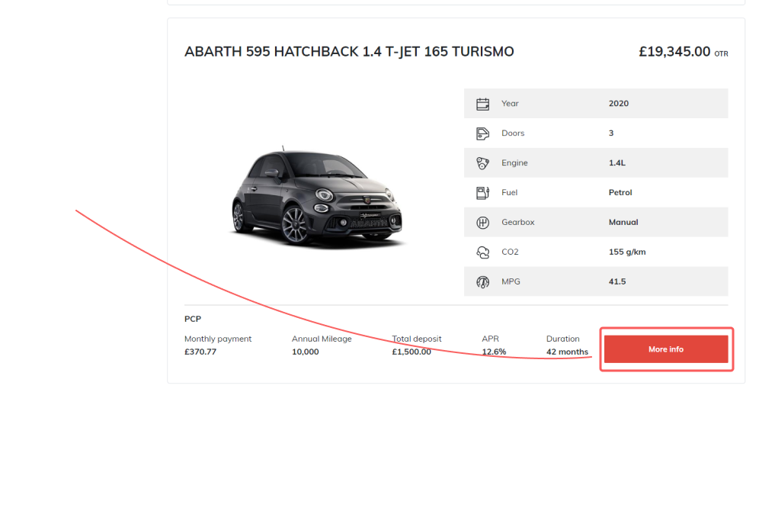Select the Year value 2020
759x527 pixels.
[x=619, y=104]
